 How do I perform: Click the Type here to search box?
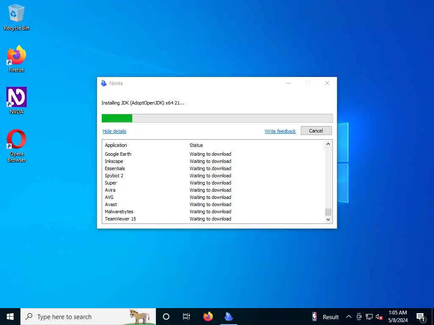[88, 317]
